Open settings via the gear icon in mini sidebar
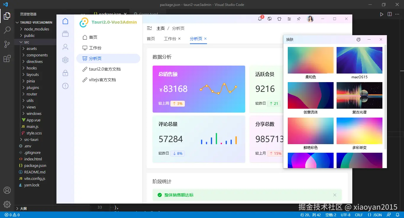This screenshot has height=218, width=404. pos(65,60)
